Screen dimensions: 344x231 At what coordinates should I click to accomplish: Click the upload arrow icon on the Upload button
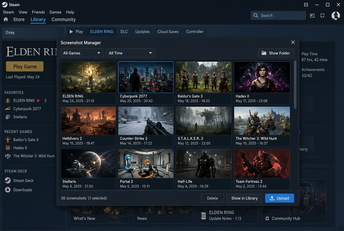click(x=272, y=198)
